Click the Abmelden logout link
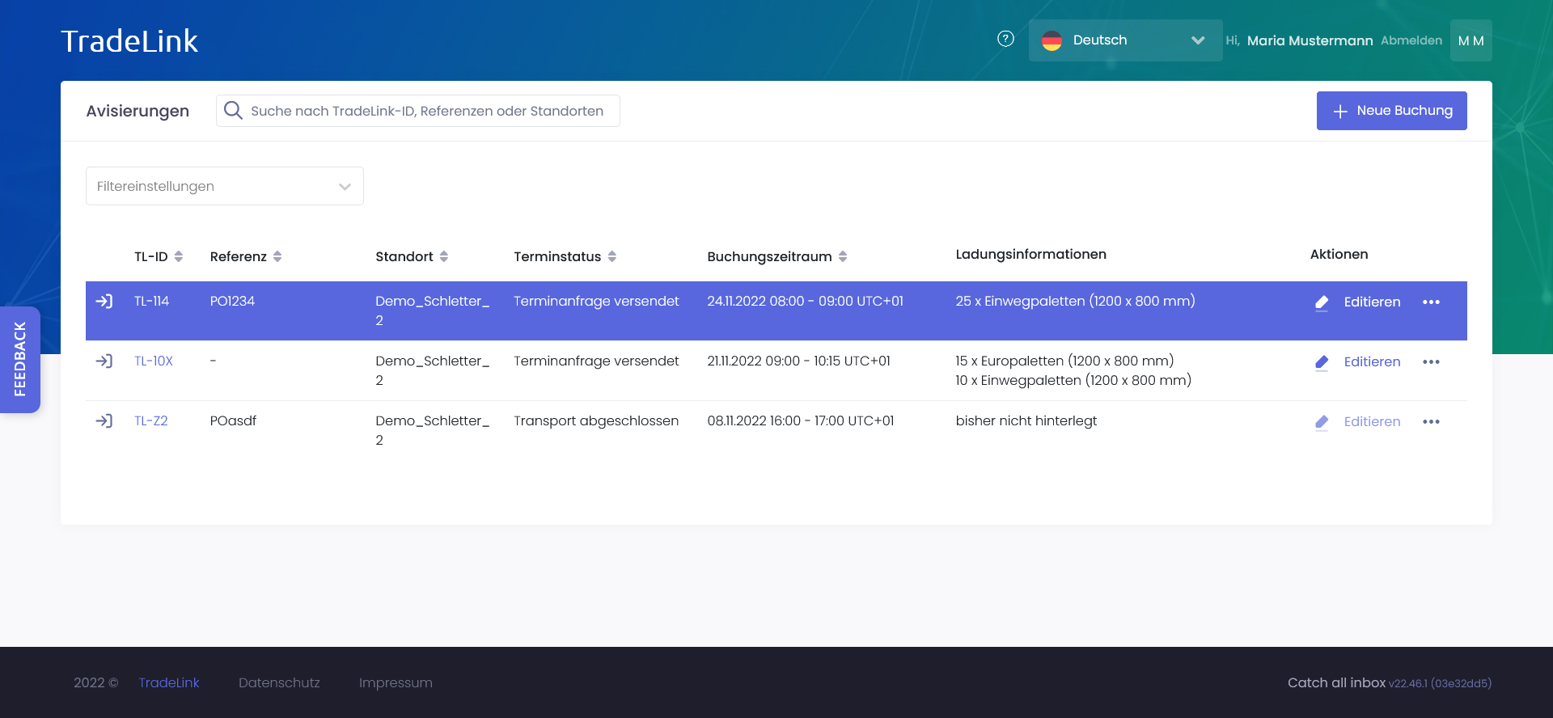This screenshot has width=1553, height=718. [x=1411, y=40]
